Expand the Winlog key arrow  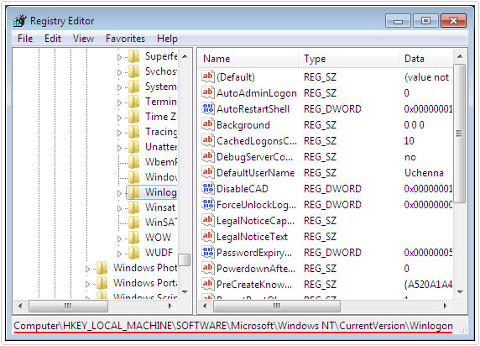click(x=119, y=193)
